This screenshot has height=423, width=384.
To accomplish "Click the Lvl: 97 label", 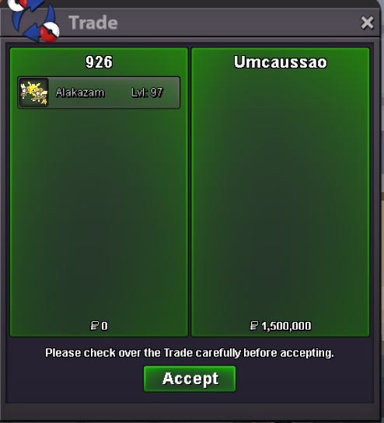I will [147, 93].
